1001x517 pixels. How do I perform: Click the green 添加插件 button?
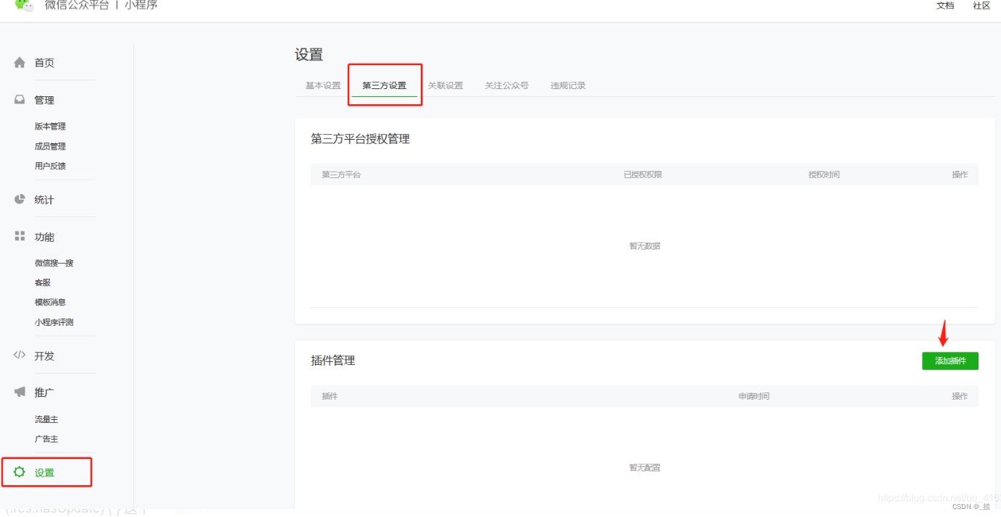[950, 361]
